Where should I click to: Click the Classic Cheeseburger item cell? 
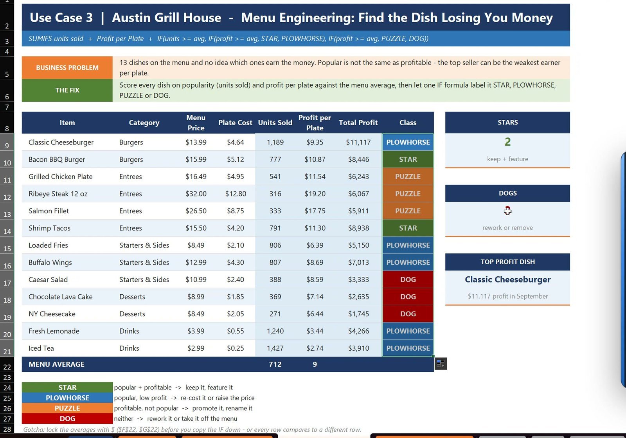pyautogui.click(x=67, y=142)
